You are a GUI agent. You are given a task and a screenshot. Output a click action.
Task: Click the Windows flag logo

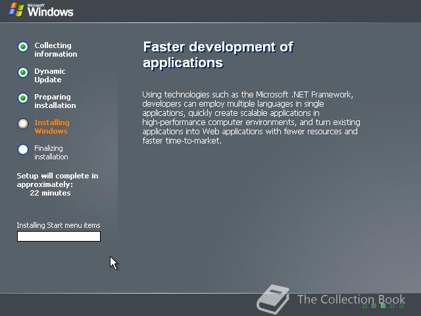[x=16, y=10]
